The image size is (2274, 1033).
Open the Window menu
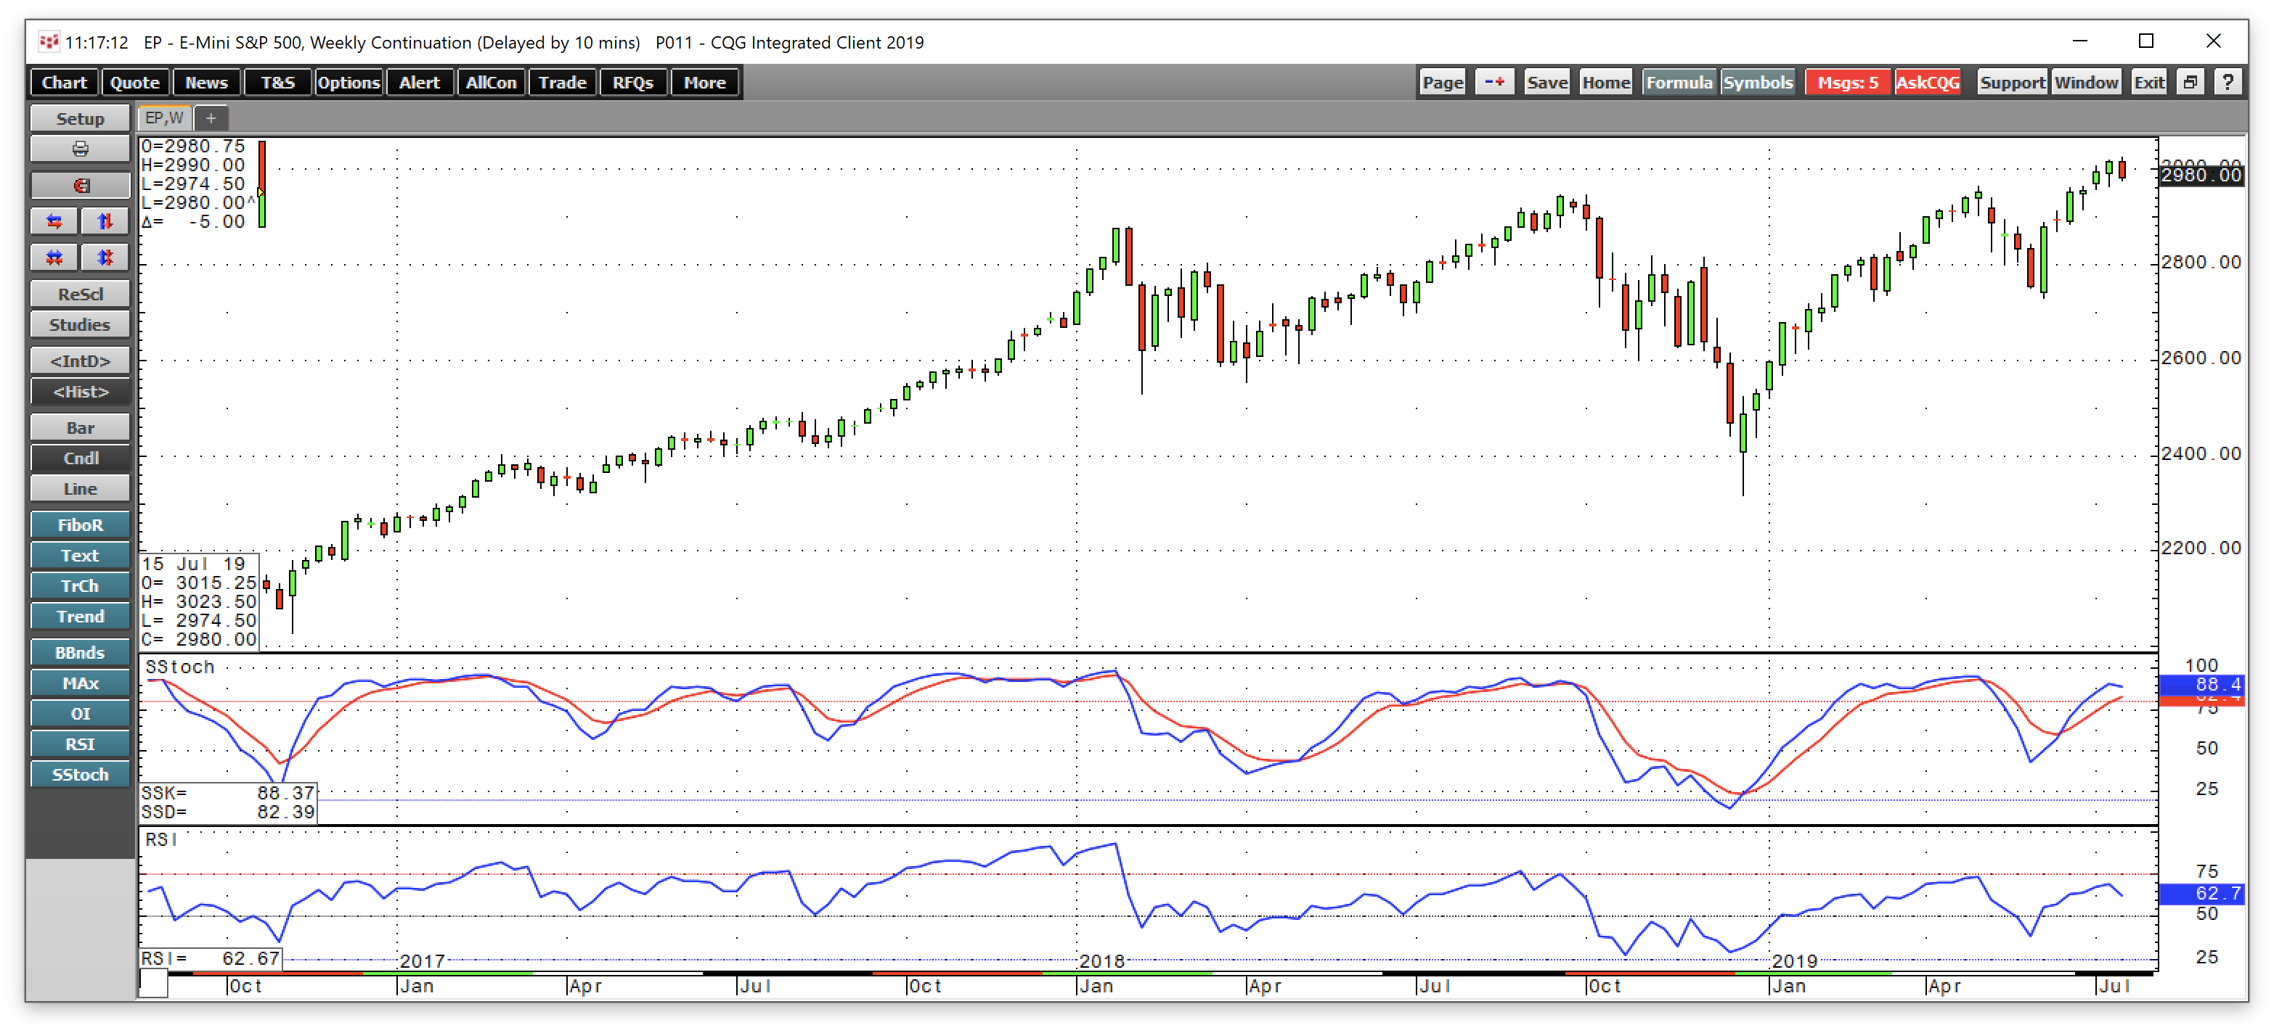[x=2086, y=83]
